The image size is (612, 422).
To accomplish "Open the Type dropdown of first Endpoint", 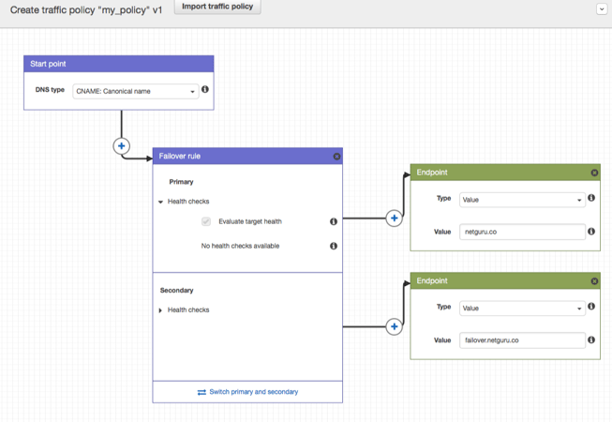I will (x=522, y=200).
